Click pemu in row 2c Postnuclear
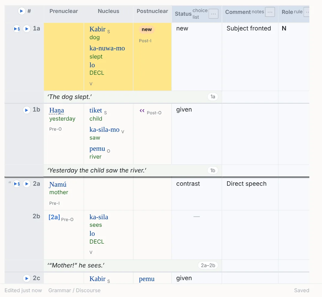The width and height of the screenshot is (322, 297). [147, 279]
